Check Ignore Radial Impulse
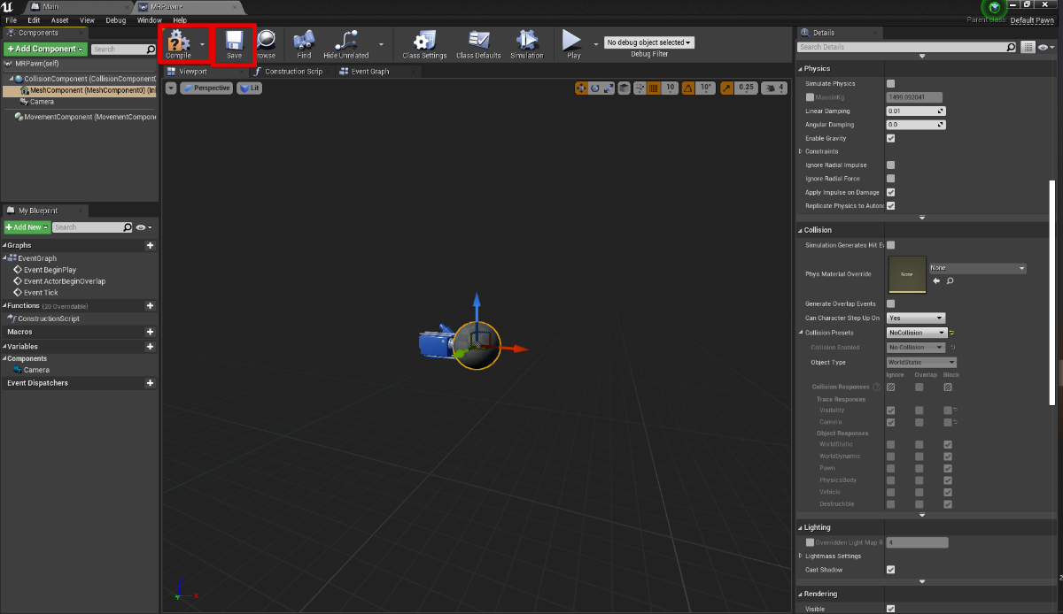This screenshot has width=1063, height=614. pyautogui.click(x=890, y=165)
